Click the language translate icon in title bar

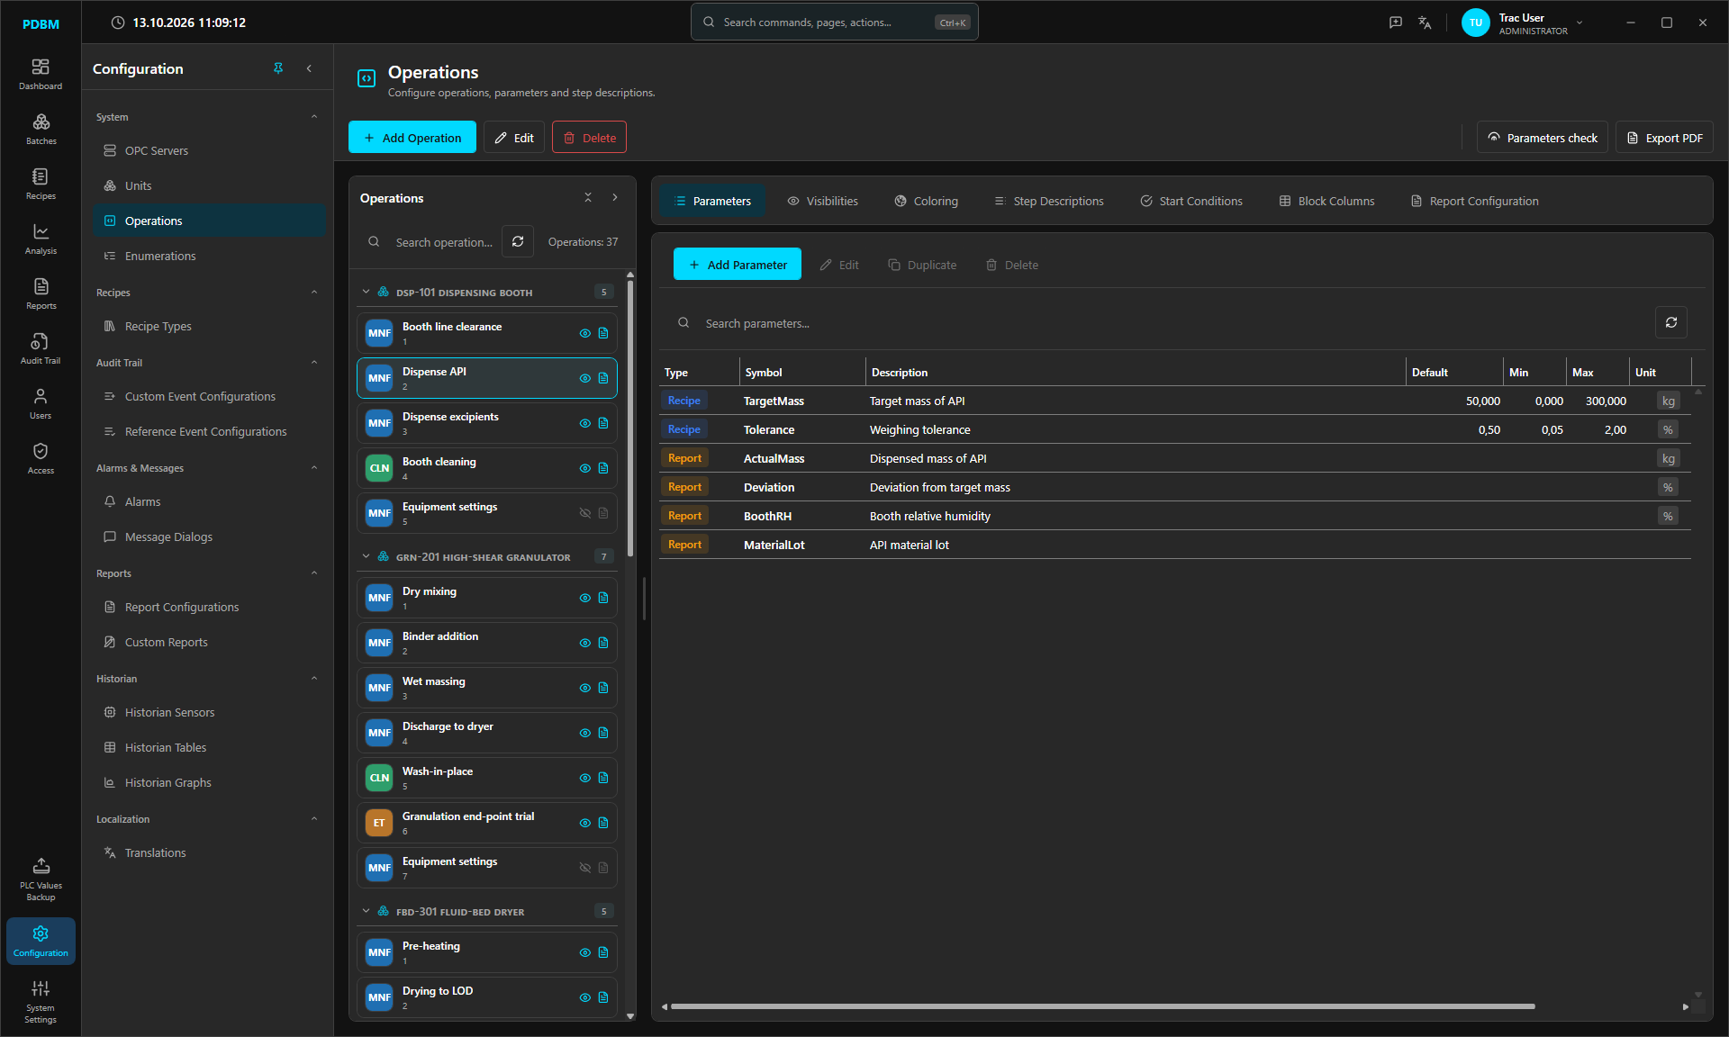click(1425, 23)
